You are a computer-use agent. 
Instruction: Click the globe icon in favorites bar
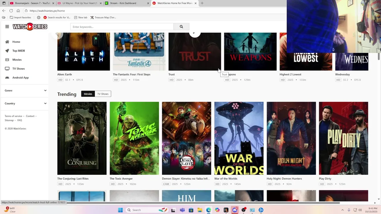coord(39,18)
